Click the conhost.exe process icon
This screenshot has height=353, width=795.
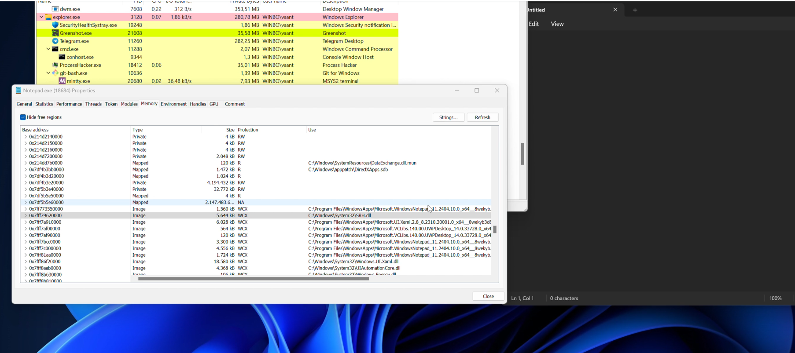coord(62,57)
